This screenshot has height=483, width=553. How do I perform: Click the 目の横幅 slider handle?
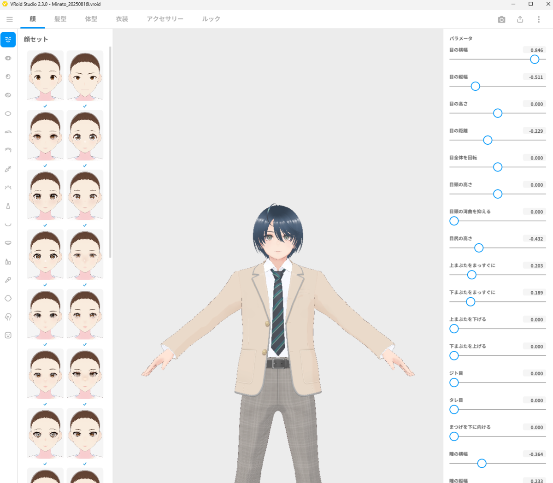tap(534, 59)
